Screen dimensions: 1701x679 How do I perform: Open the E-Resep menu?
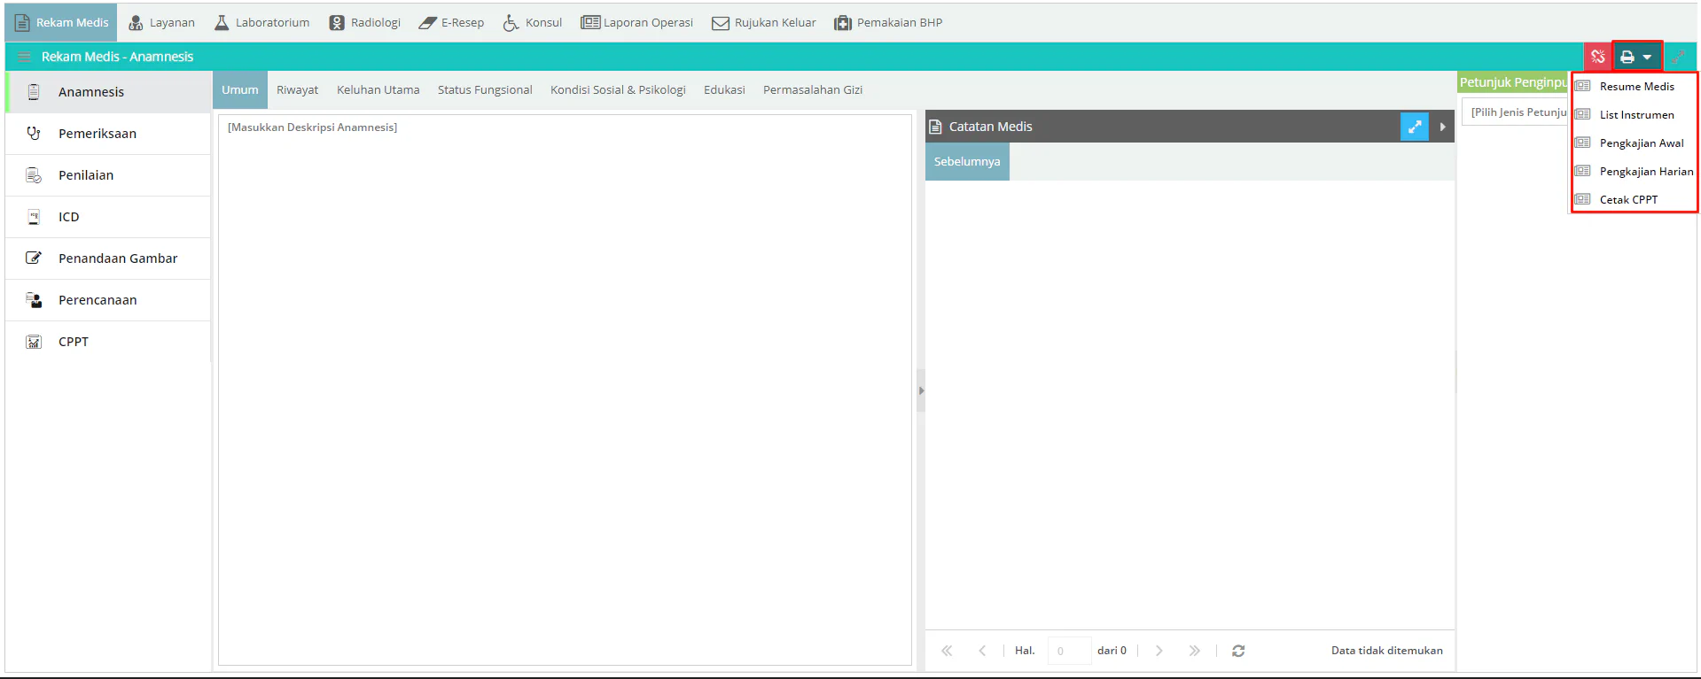(x=451, y=22)
